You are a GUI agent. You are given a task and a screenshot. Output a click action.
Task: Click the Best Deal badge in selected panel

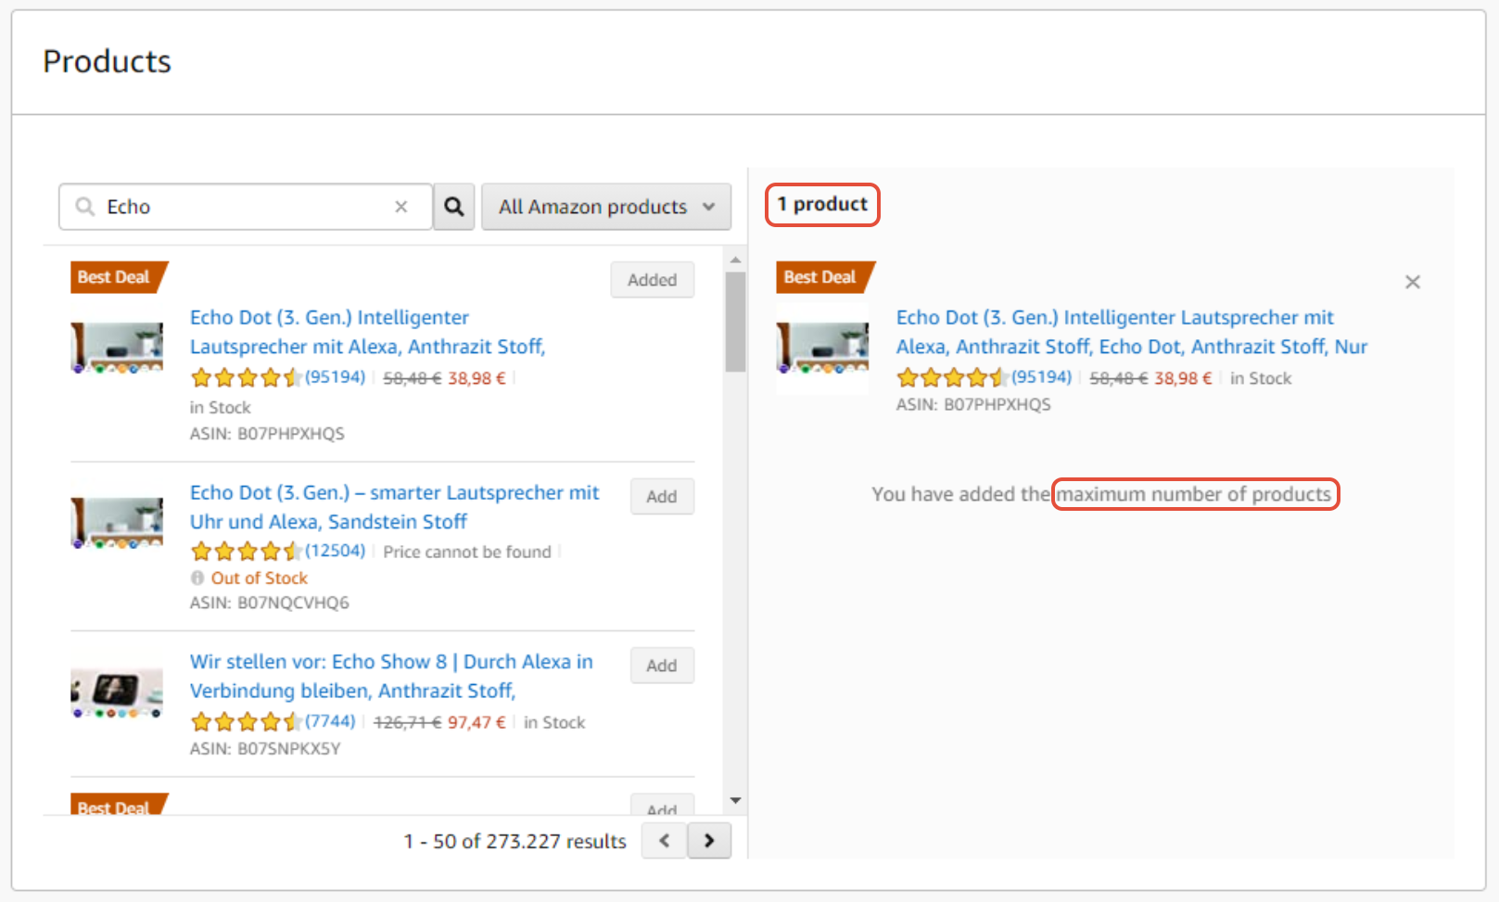coord(825,277)
